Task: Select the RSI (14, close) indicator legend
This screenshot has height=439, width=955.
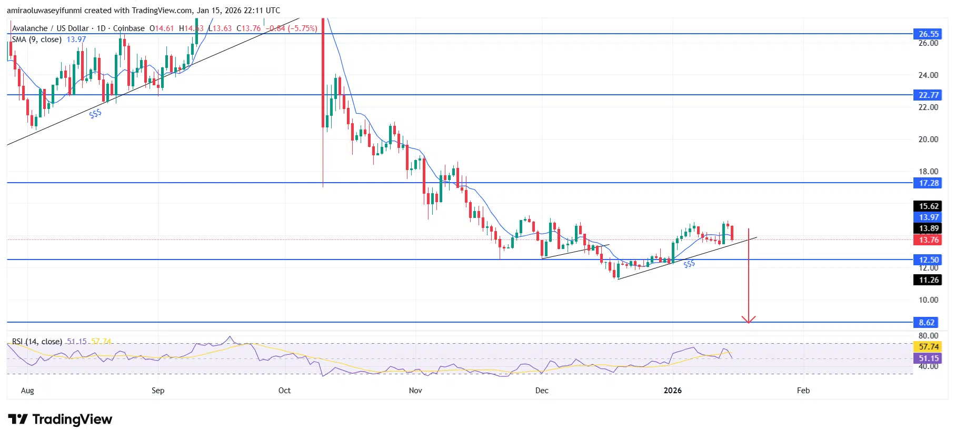Action: 37,342
